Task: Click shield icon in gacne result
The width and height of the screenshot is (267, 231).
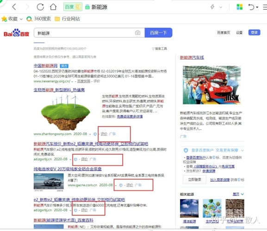Action: tap(121, 185)
